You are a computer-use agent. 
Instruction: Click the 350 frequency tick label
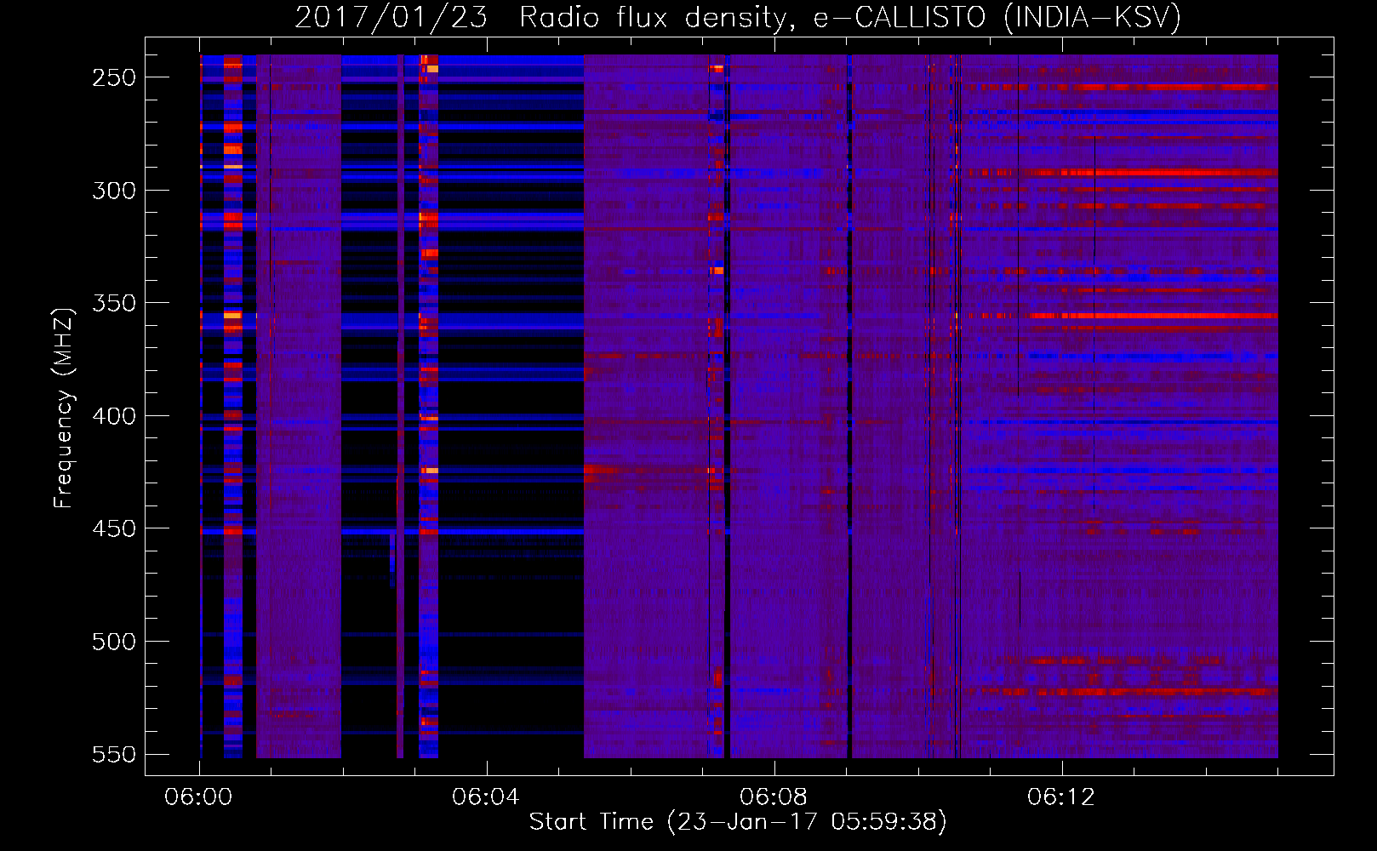[114, 303]
